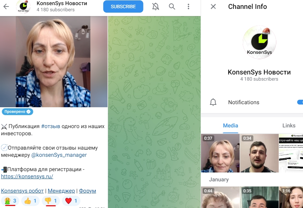Click the Notifications bell icon in Channel Info
This screenshot has width=303, height=208.
(213, 102)
